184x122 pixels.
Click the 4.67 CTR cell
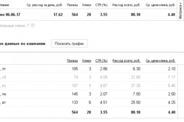[x=103, y=86]
